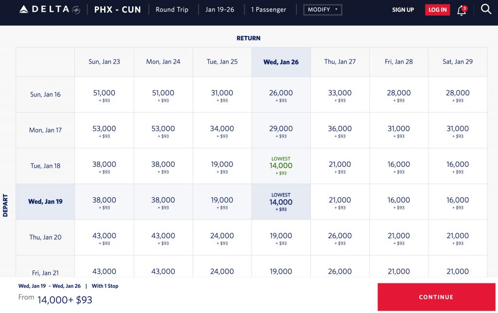
Task: Expand the Modify dropdown
Action: coord(322,10)
